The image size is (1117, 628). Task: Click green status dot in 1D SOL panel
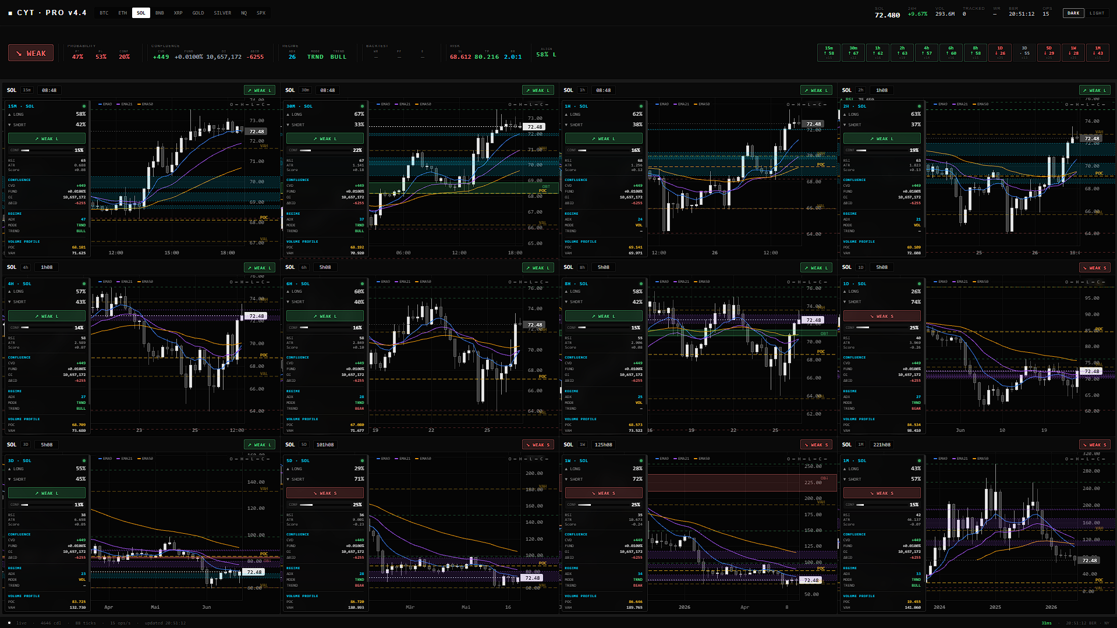[x=919, y=284]
